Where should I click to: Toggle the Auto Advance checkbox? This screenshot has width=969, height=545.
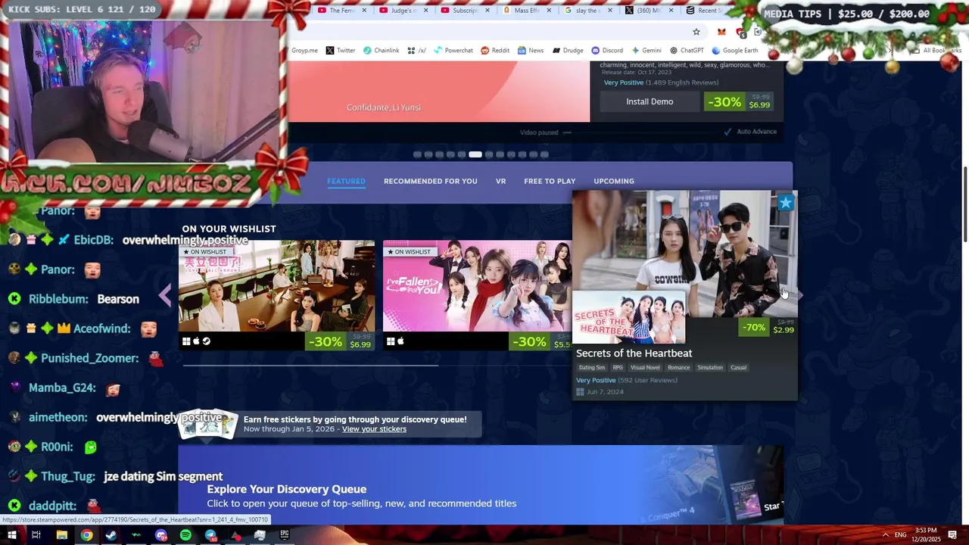click(728, 132)
